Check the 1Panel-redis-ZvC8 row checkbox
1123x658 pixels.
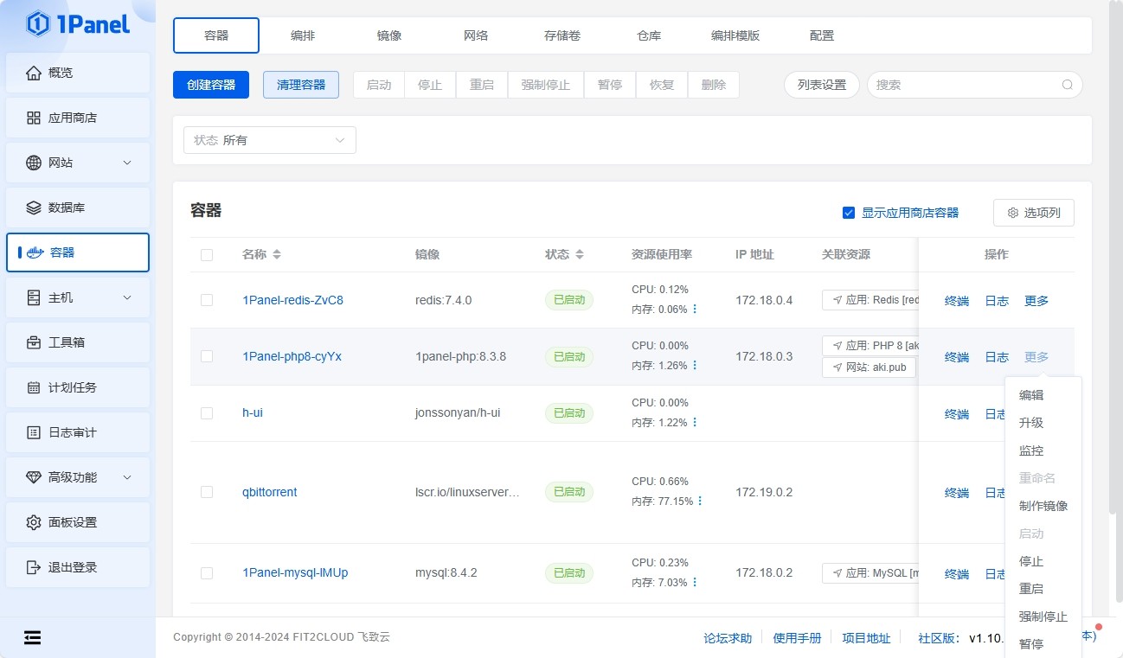pos(207,300)
